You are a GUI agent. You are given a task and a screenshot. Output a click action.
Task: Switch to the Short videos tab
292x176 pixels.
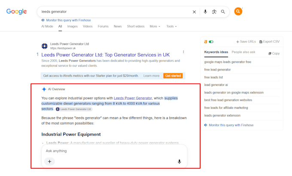pos(136,26)
